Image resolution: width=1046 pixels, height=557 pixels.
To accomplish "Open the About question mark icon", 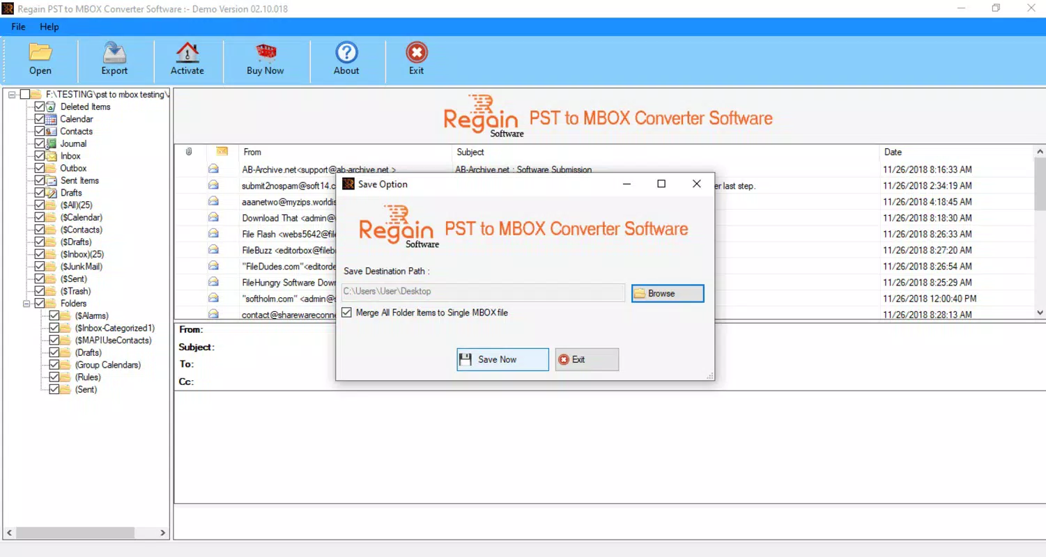I will (346, 53).
